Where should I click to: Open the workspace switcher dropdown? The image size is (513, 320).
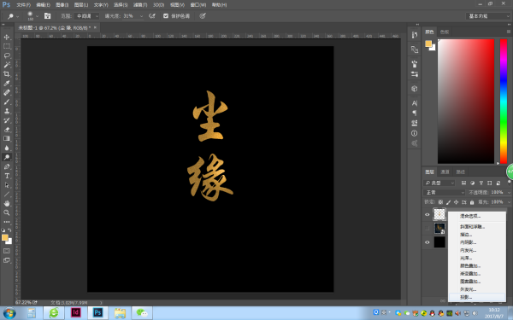coord(488,16)
